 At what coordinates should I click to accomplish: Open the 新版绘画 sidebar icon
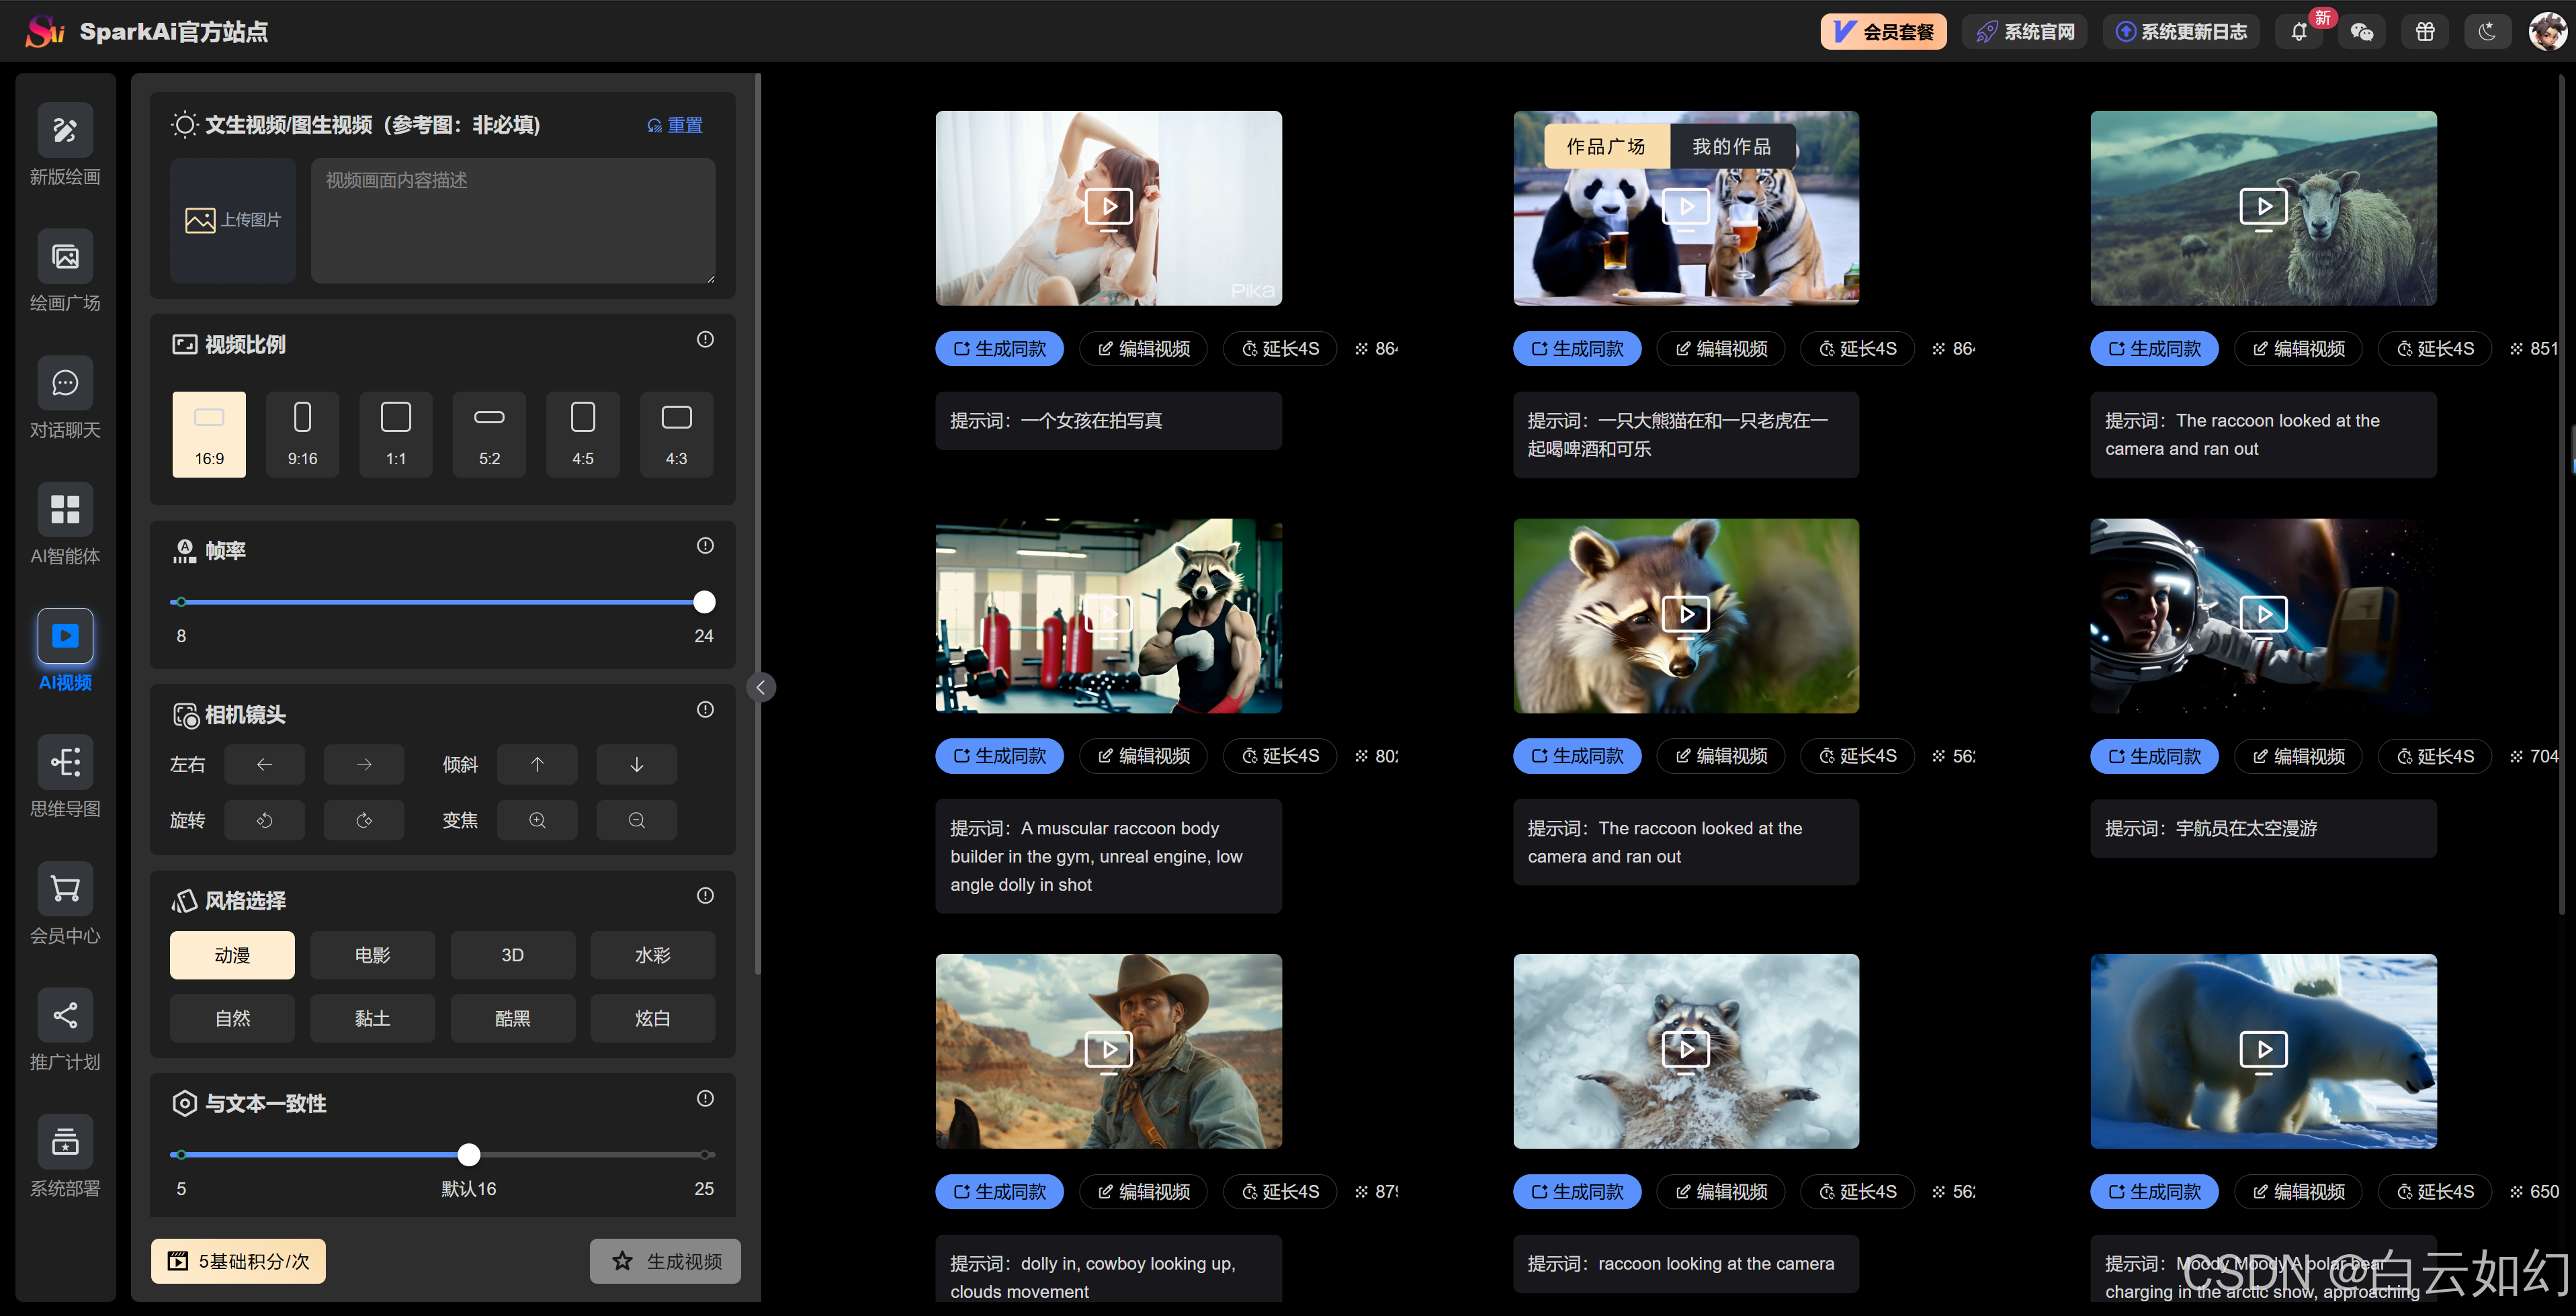coord(65,130)
